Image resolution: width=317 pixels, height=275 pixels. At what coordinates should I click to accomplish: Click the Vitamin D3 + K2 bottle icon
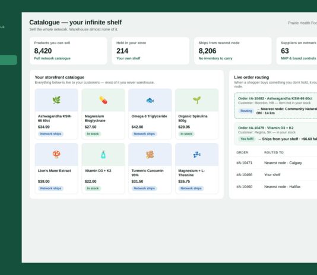(103, 155)
